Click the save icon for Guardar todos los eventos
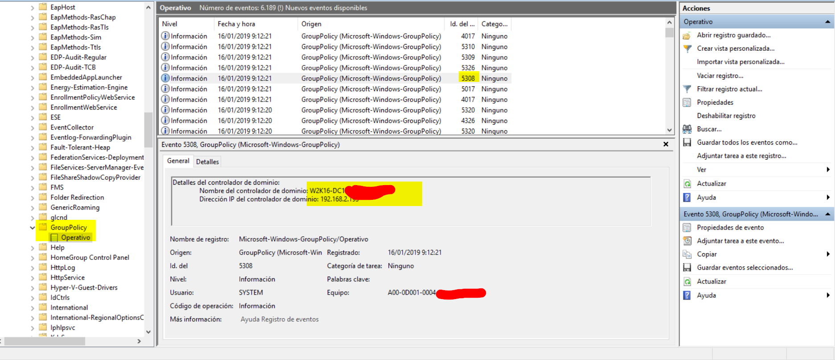This screenshot has width=835, height=360. 687,142
